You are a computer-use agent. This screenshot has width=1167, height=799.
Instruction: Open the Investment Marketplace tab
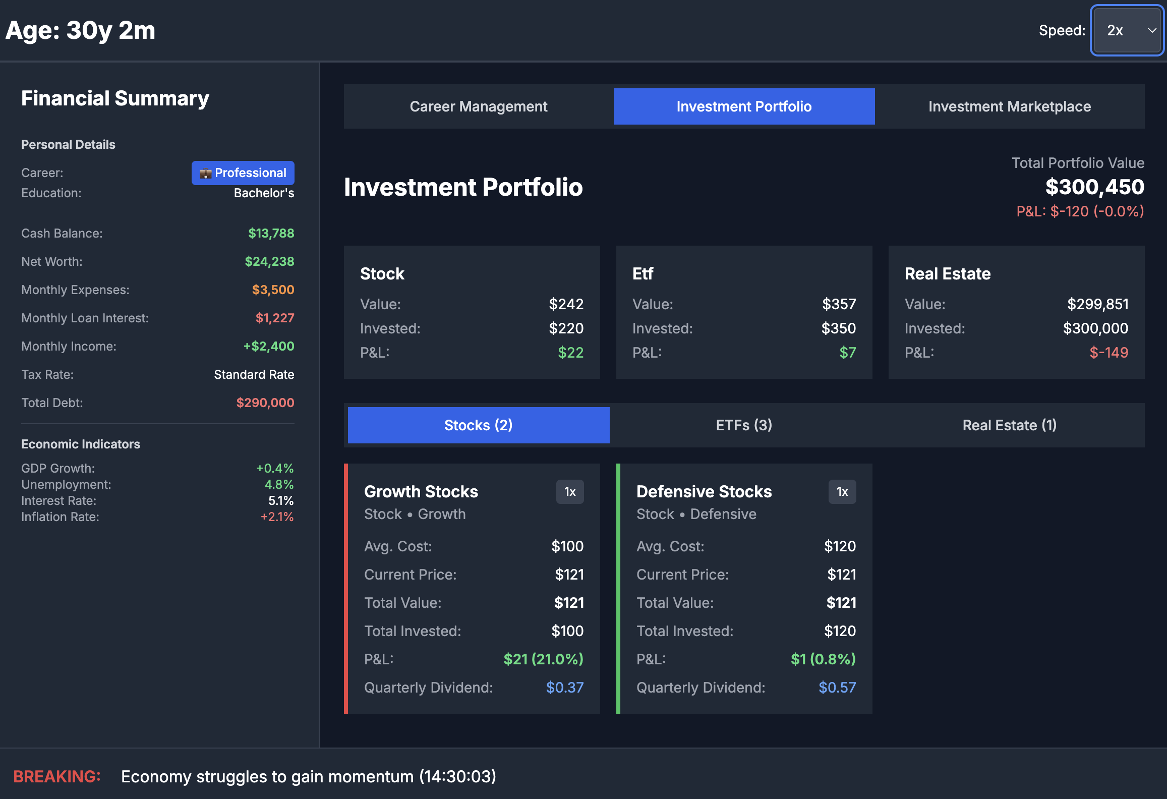tap(1010, 106)
